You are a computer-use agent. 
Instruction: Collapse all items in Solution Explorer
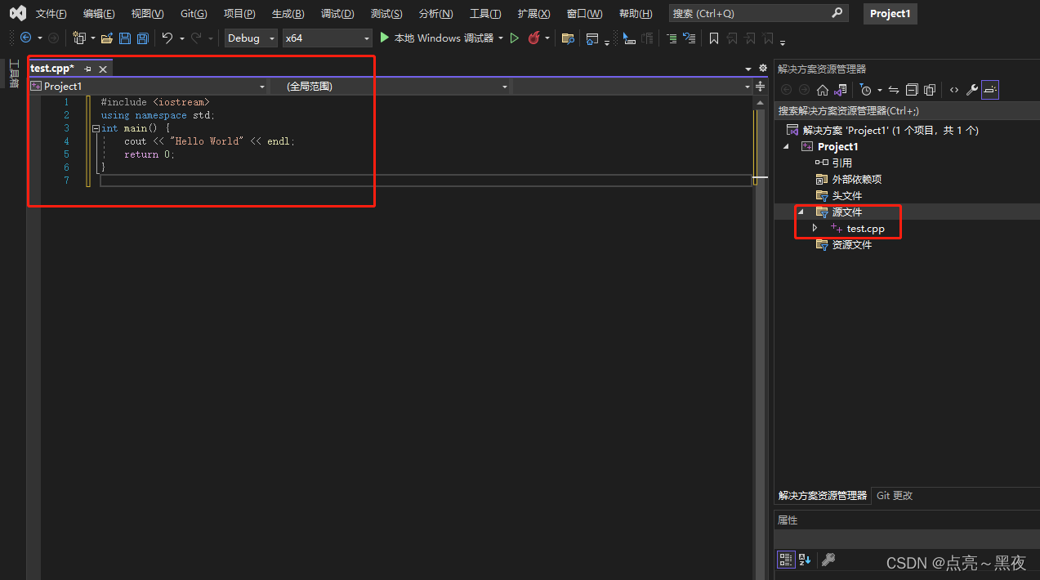click(x=912, y=90)
